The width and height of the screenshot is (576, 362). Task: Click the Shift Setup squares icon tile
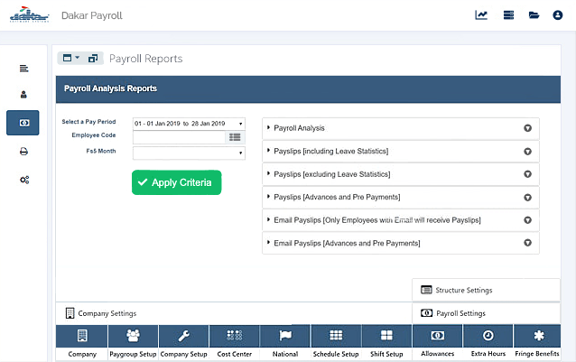[386, 336]
